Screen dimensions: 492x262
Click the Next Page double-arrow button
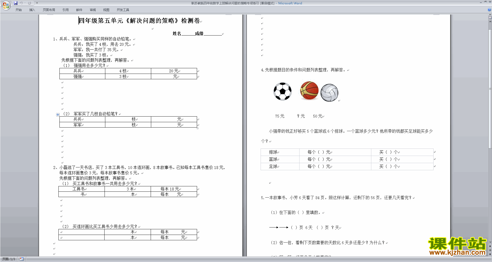pyautogui.click(x=490, y=254)
